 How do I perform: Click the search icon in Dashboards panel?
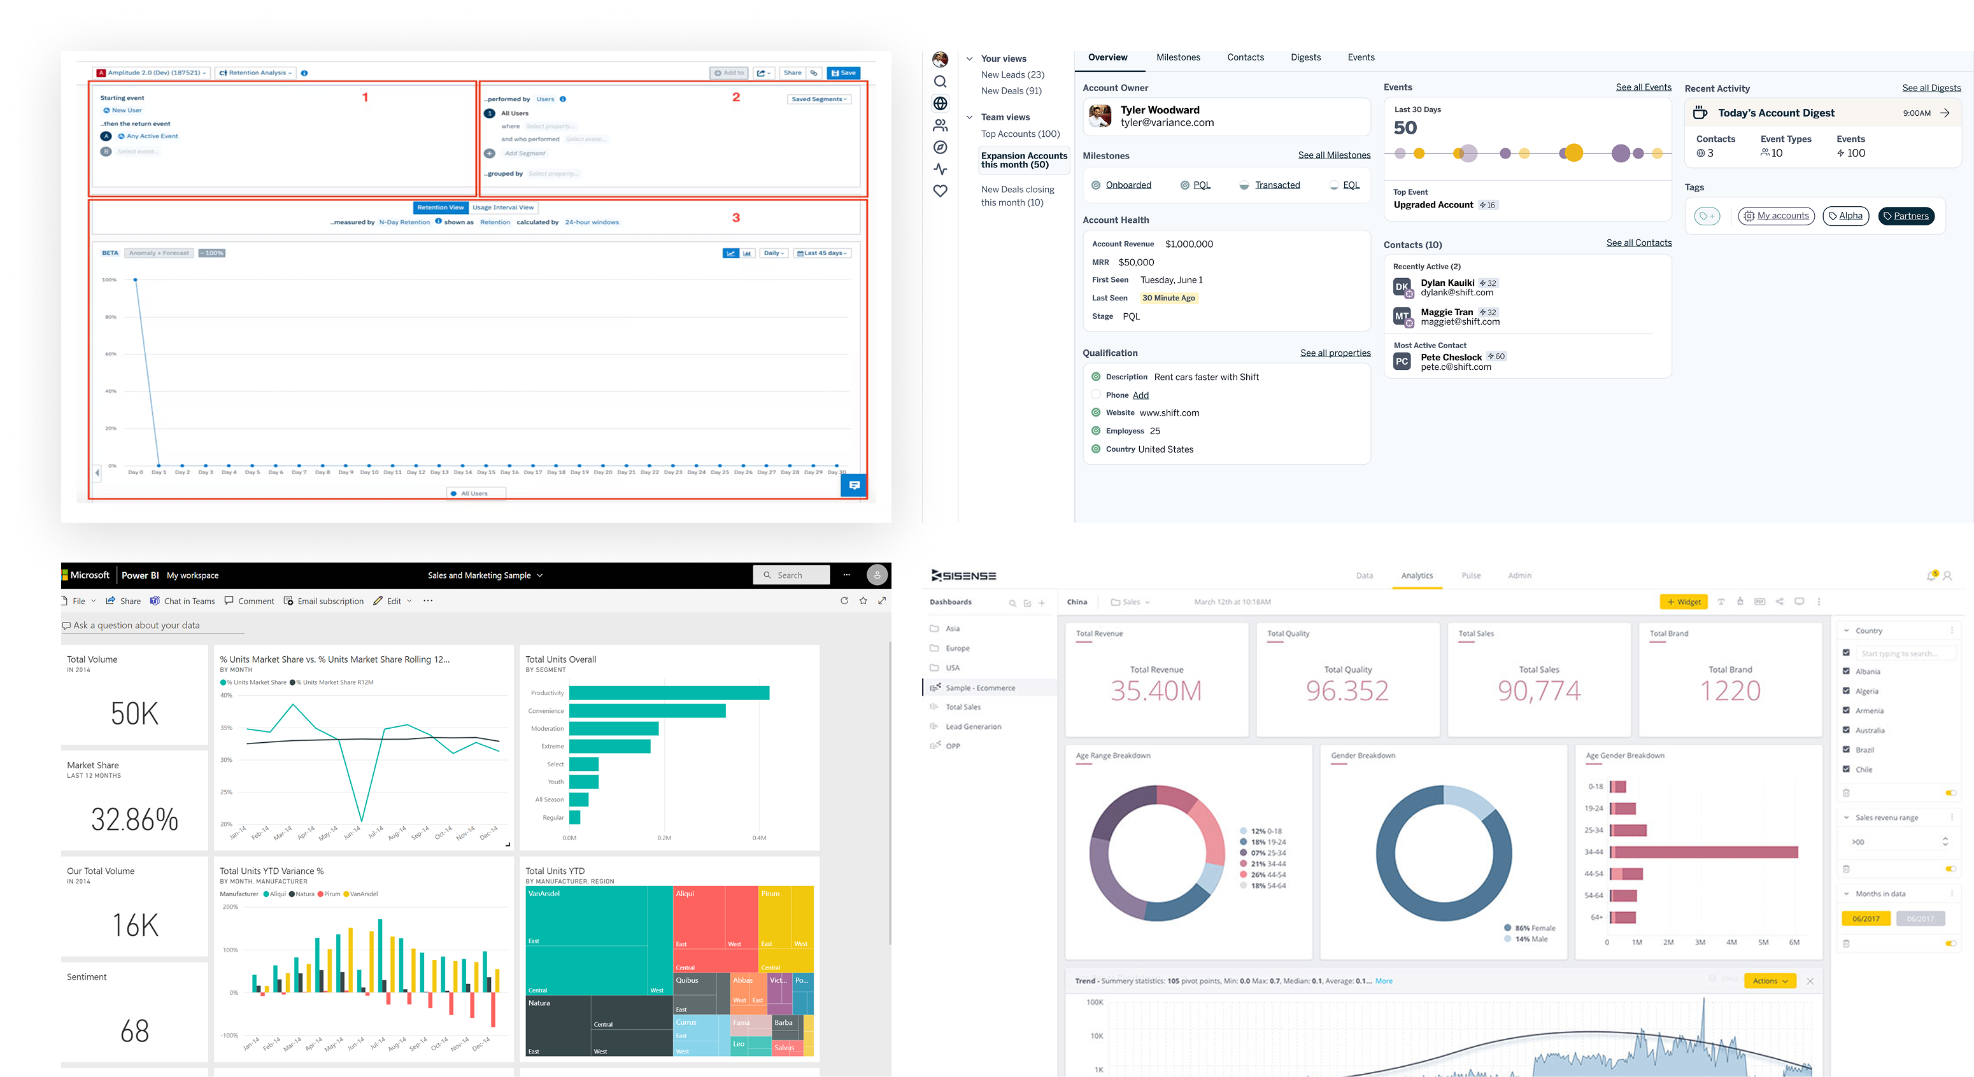pos(1012,603)
